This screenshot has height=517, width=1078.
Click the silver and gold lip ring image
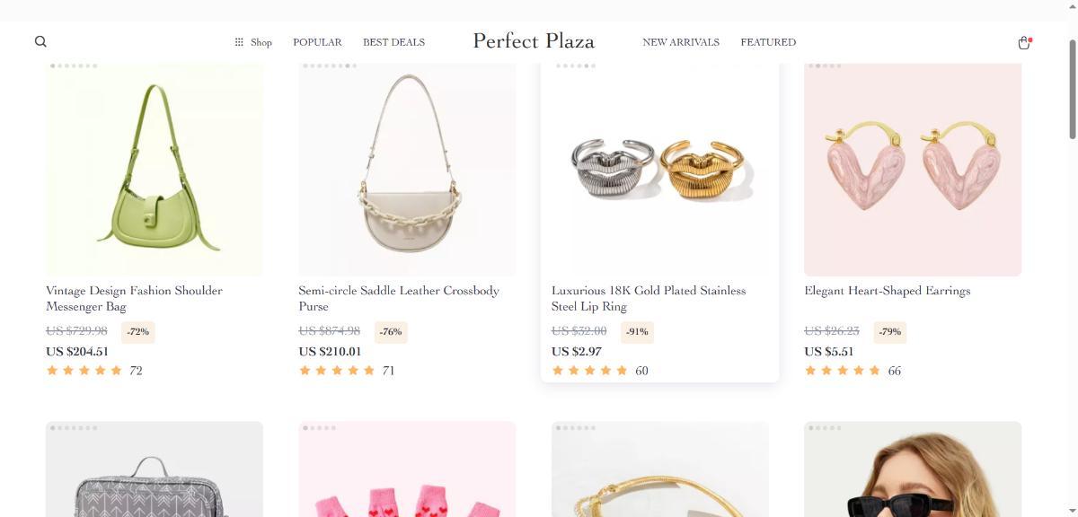(660, 169)
